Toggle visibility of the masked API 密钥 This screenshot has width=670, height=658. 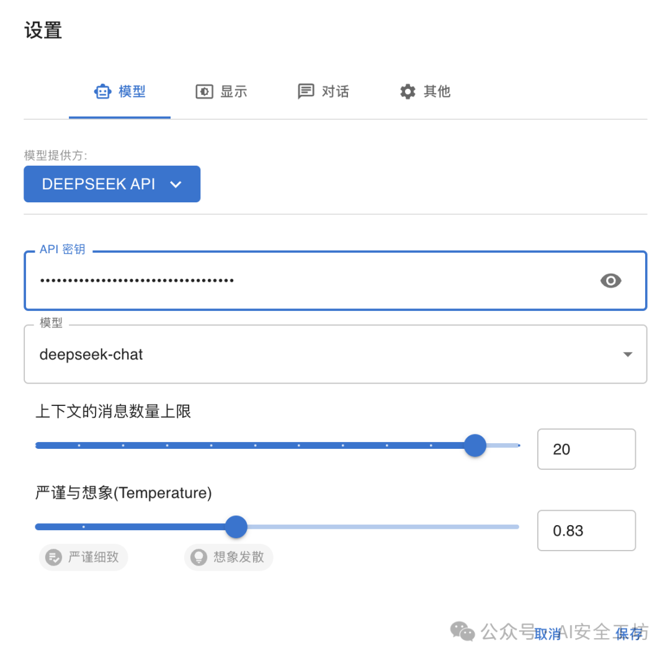[x=611, y=281]
